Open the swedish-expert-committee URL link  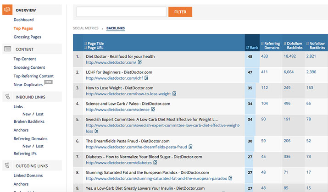click(x=163, y=128)
